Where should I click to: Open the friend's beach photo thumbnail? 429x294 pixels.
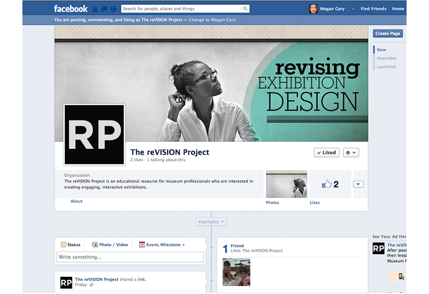236,273
